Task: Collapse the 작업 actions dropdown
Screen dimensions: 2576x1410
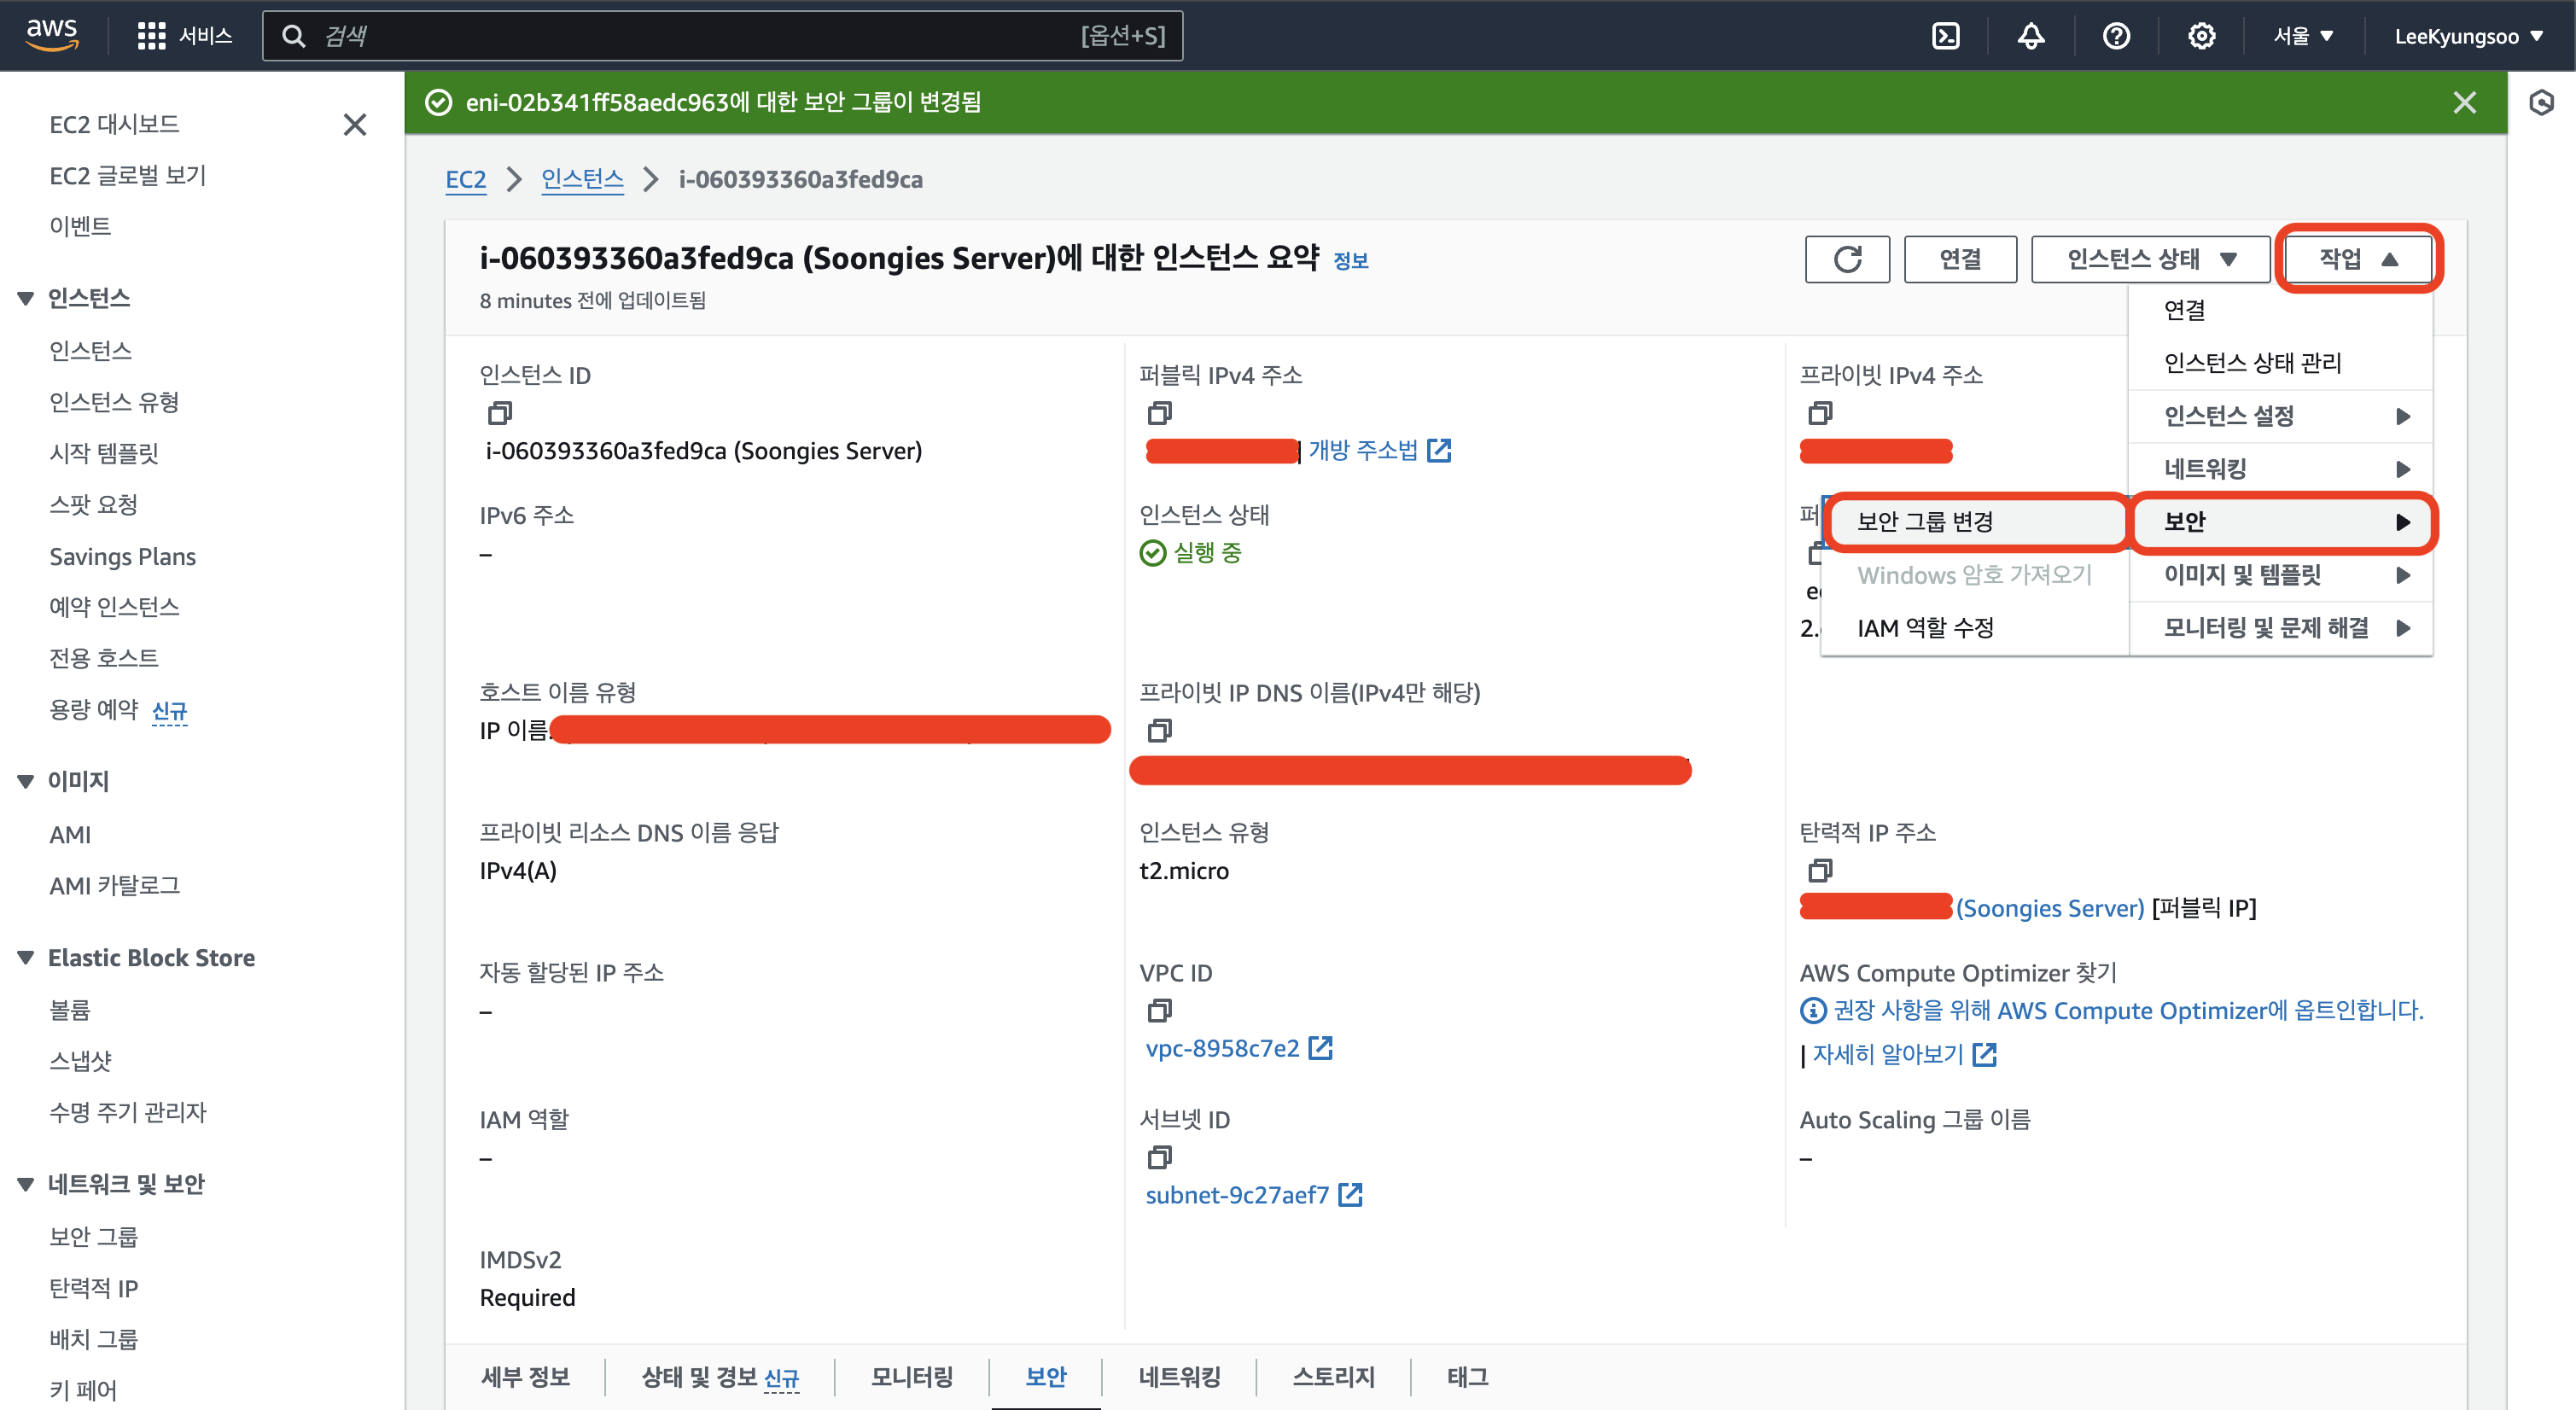Action: pyautogui.click(x=2358, y=259)
